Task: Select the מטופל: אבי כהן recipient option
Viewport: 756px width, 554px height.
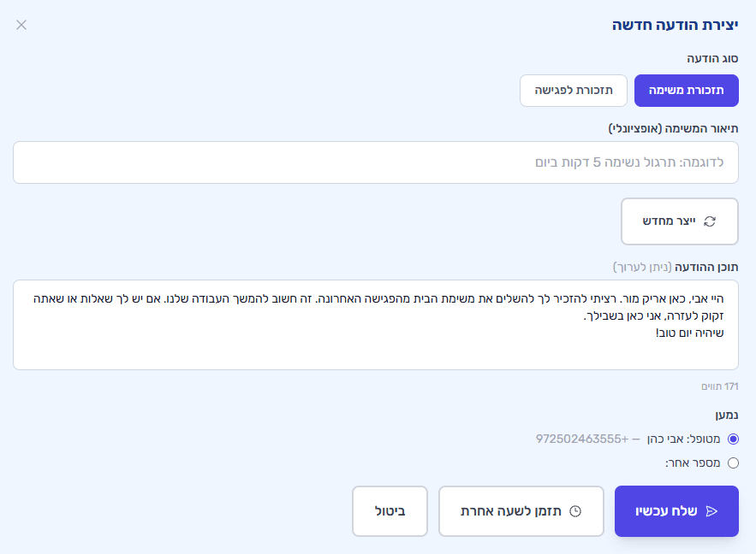Action: [x=732, y=438]
